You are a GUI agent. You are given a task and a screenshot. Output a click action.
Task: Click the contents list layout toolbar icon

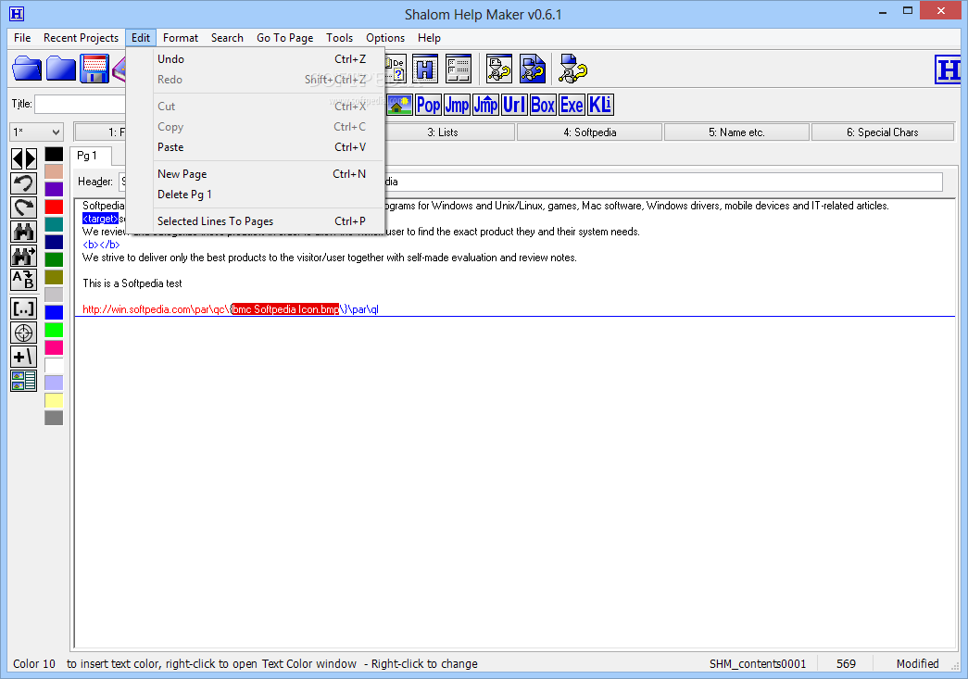(x=459, y=69)
